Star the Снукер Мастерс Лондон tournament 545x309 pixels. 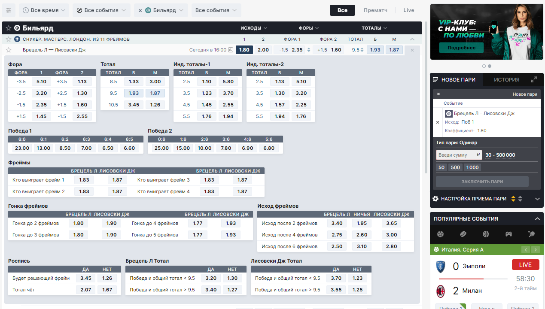click(9, 39)
